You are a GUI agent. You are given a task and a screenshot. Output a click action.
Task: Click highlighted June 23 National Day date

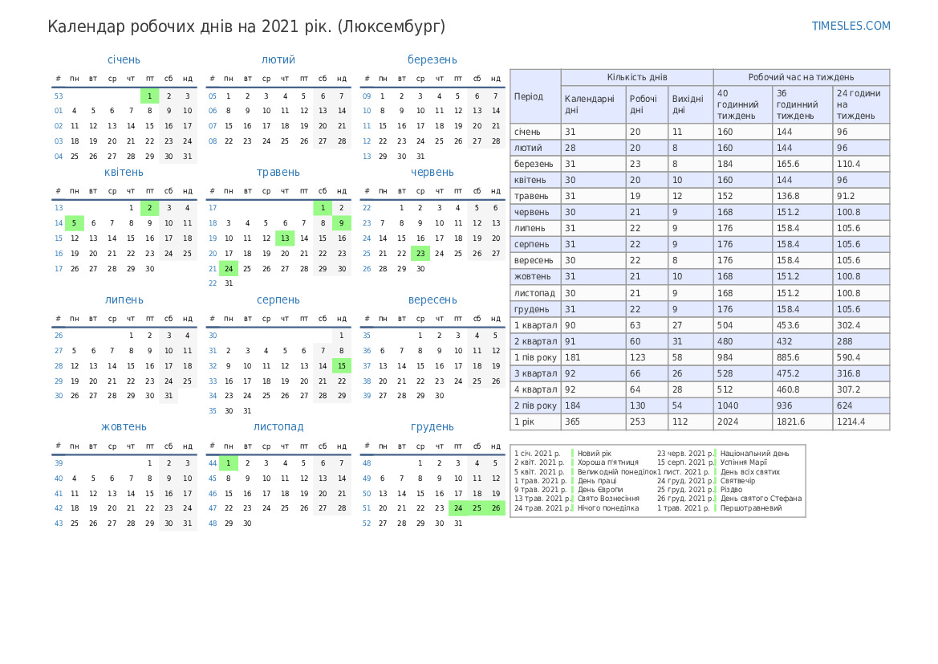[x=420, y=254]
